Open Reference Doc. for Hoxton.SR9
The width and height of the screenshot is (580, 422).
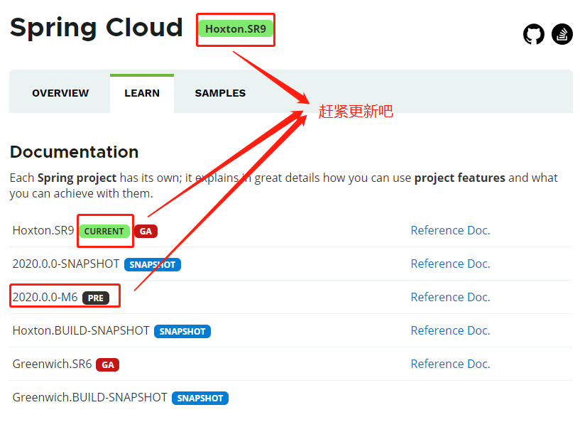(450, 230)
